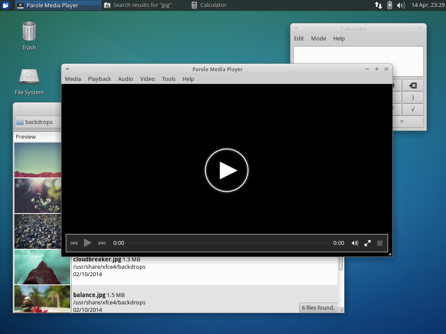Open the Calculator Mode menu
Screen dimensions: 446x334
318,38
